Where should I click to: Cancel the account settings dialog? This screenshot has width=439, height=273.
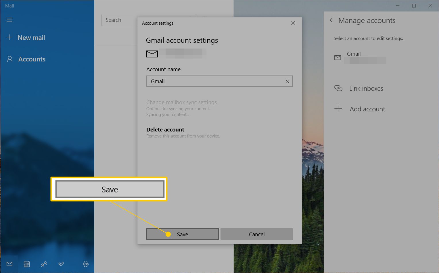point(257,234)
